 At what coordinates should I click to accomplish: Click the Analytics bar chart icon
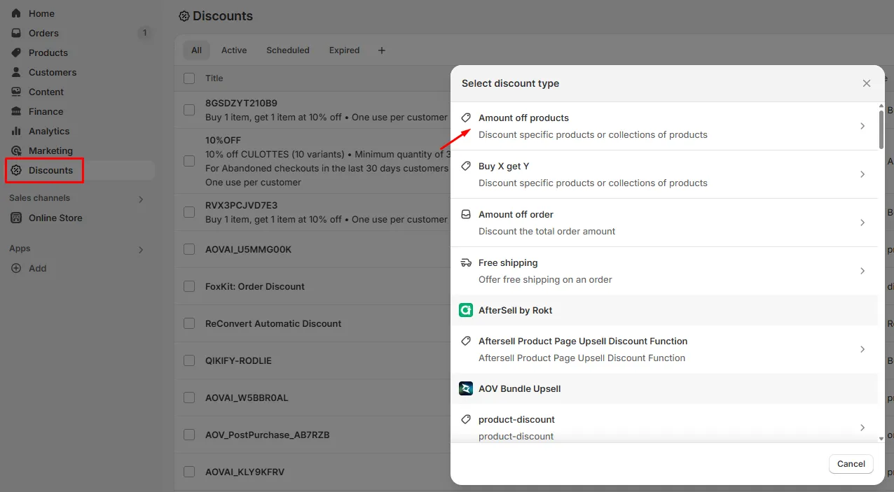pyautogui.click(x=16, y=131)
